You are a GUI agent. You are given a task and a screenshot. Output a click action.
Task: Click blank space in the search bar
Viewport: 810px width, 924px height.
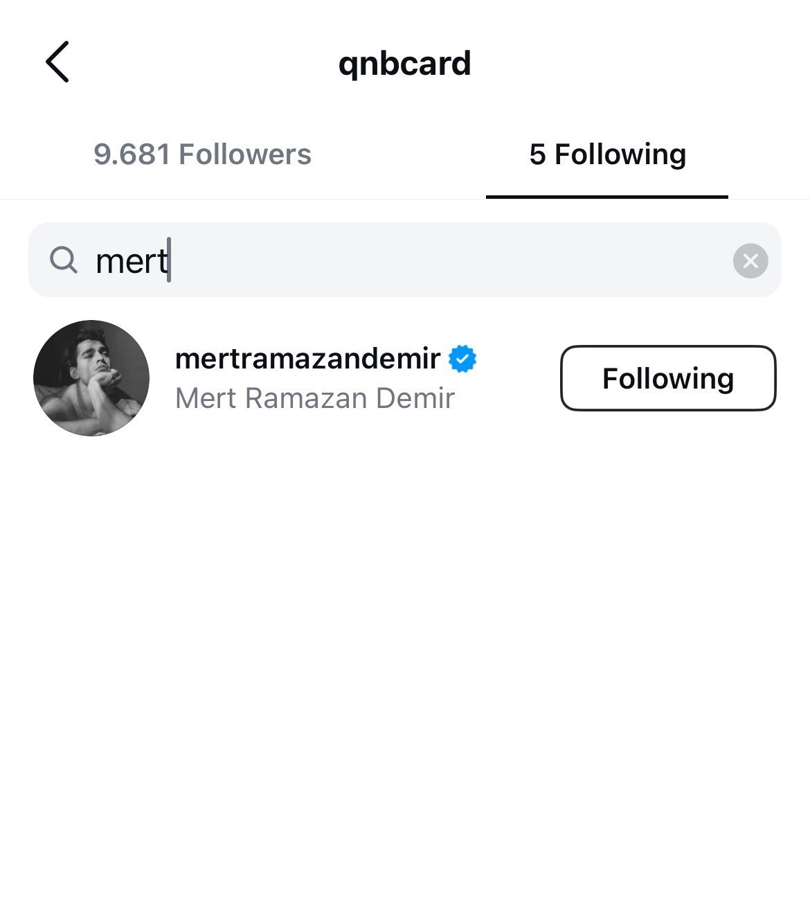point(450,261)
